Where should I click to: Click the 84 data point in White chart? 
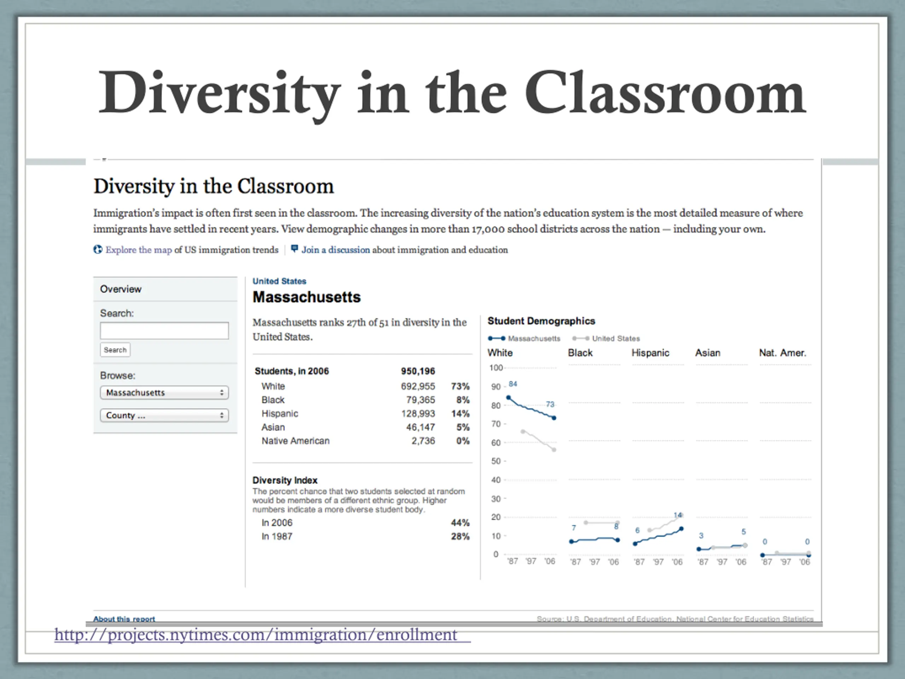[x=509, y=397]
